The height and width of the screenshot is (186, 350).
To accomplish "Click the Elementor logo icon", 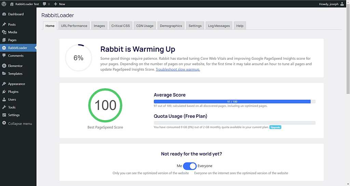I will coord(4,66).
